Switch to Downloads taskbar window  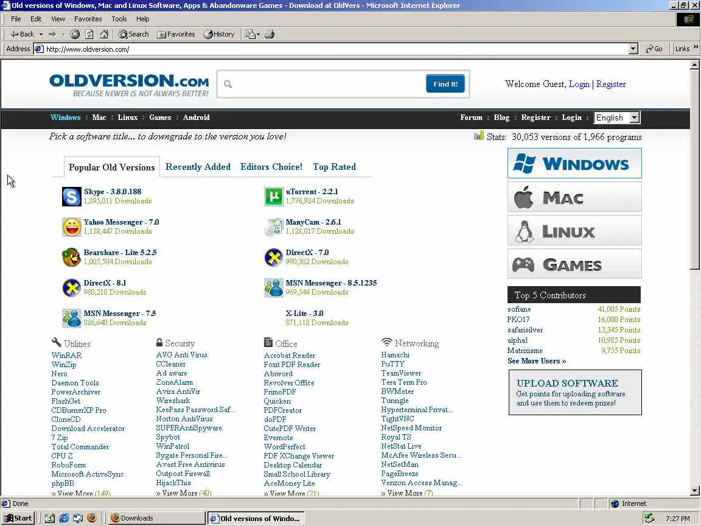[x=156, y=518]
